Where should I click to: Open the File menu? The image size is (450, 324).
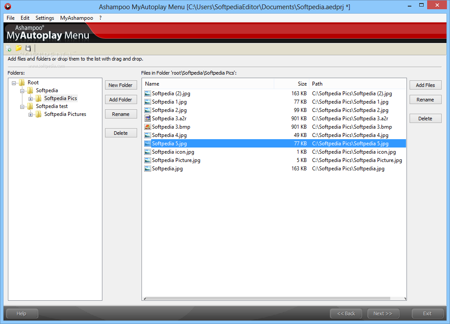[11, 18]
